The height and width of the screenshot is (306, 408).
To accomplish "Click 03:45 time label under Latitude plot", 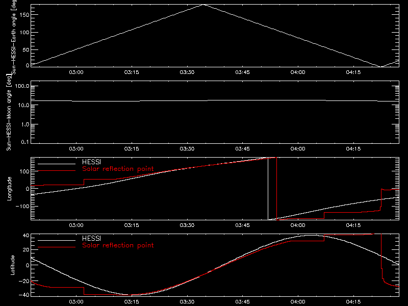I will pyautogui.click(x=243, y=301).
